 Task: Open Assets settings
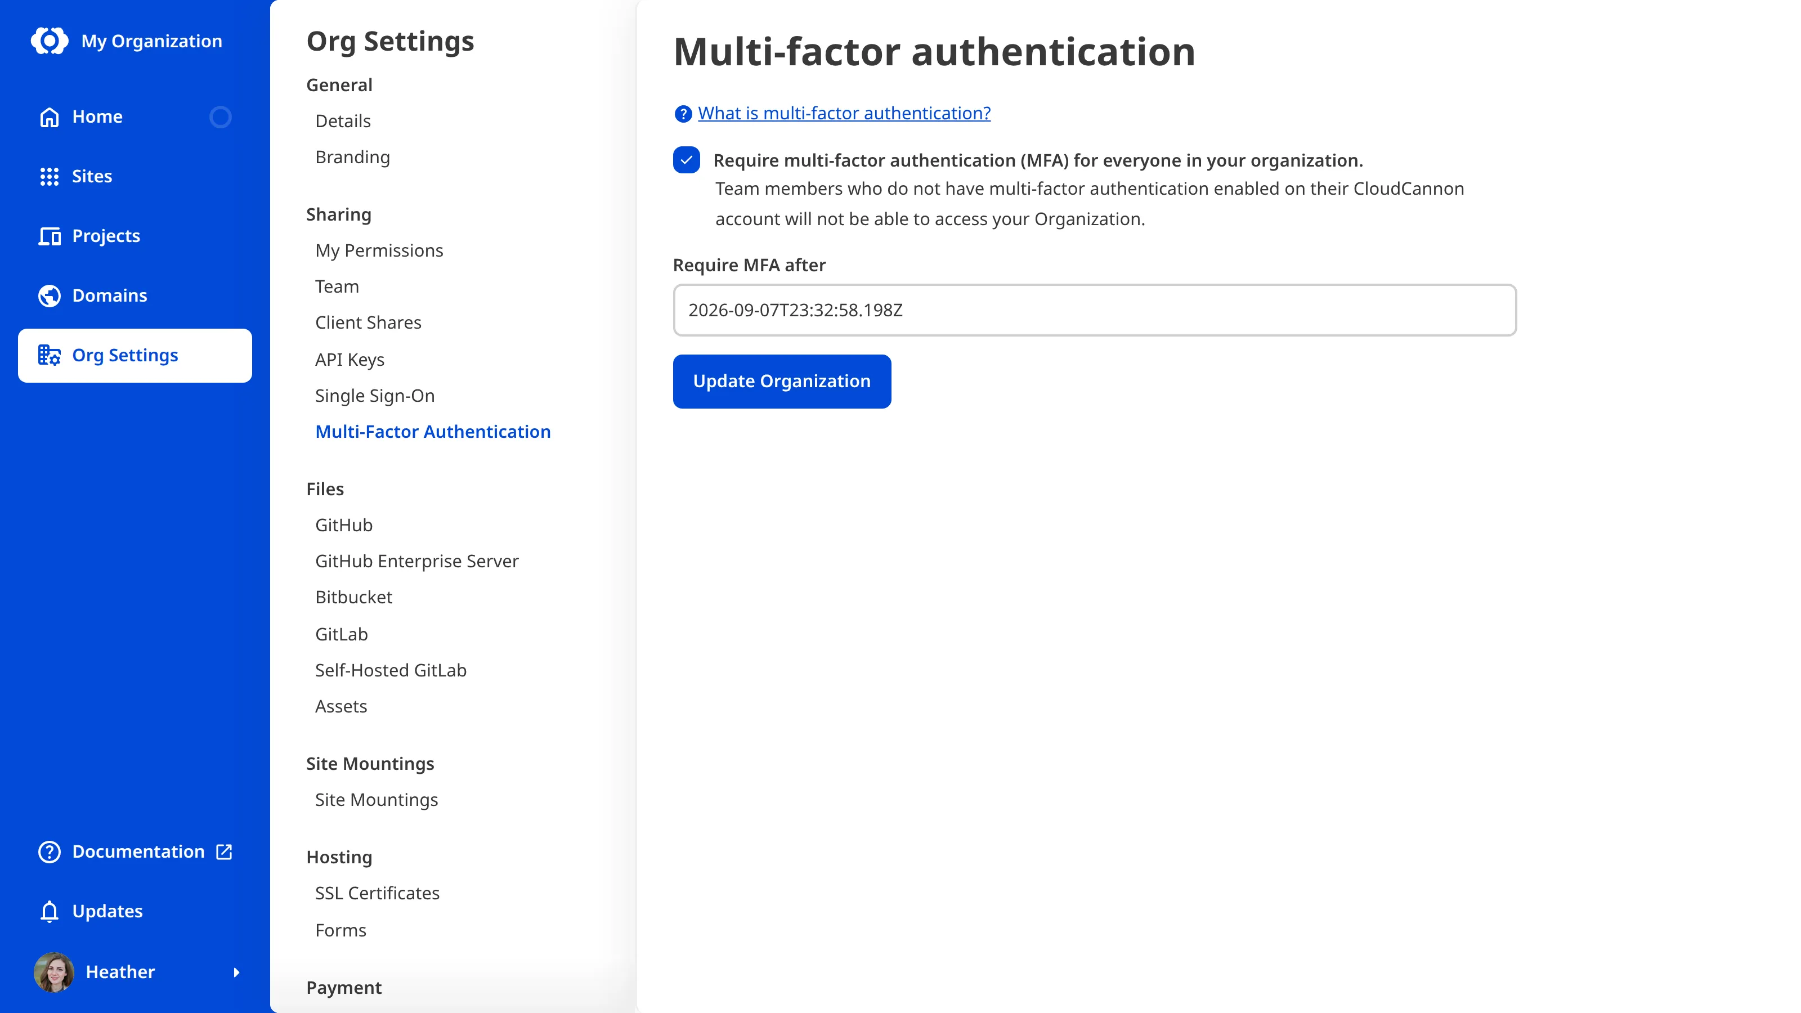[341, 706]
